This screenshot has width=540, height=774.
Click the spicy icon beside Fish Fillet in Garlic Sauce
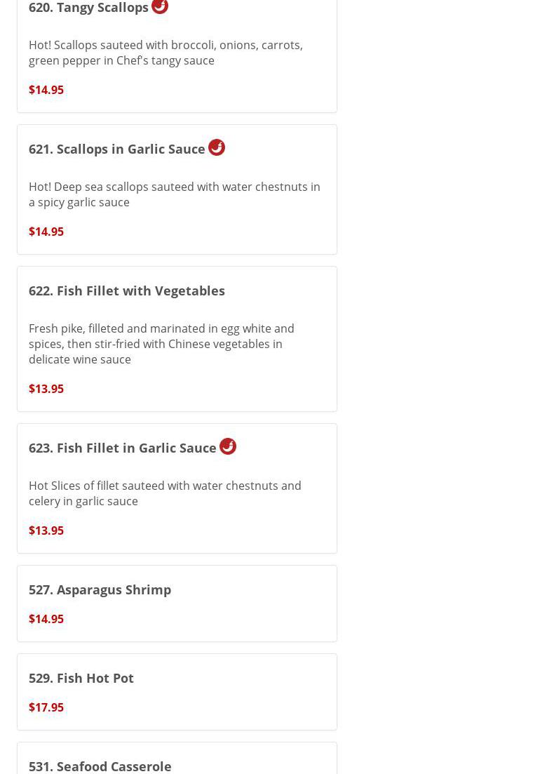(x=227, y=446)
